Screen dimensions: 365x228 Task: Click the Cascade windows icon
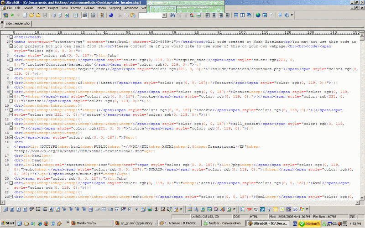click(249, 15)
